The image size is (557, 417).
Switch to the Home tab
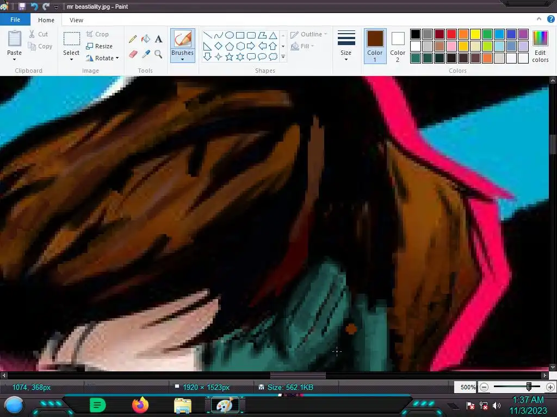(46, 20)
